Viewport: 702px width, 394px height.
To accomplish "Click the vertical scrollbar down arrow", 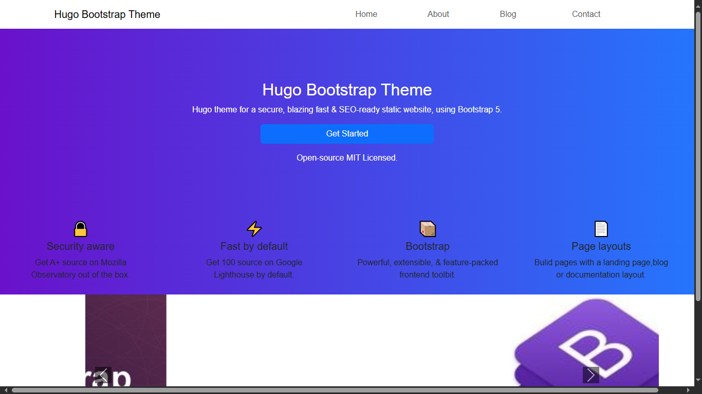I will coord(698,381).
